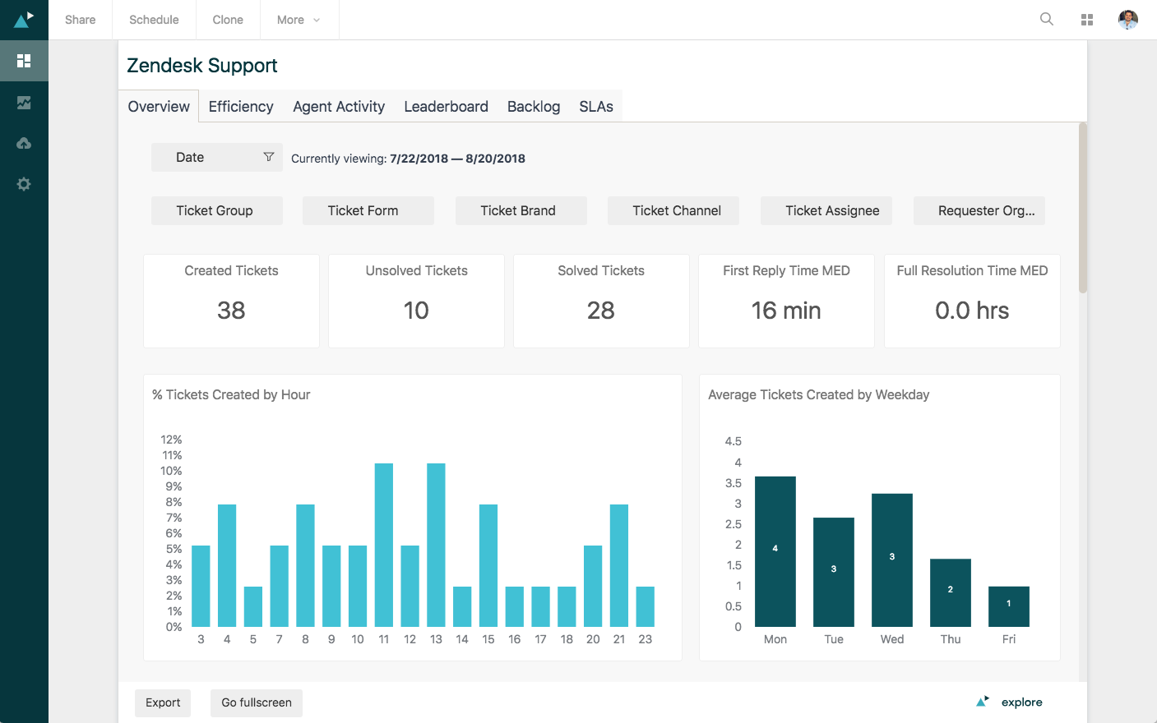Open the Ticket Group filter
Screen dimensions: 1157x723
[217, 210]
